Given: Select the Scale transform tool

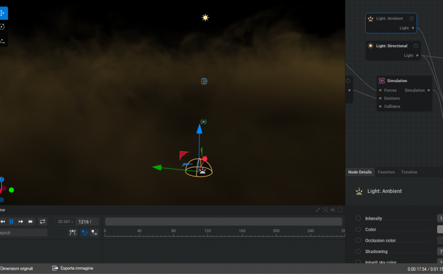Looking at the screenshot, I should pyautogui.click(x=2, y=41).
